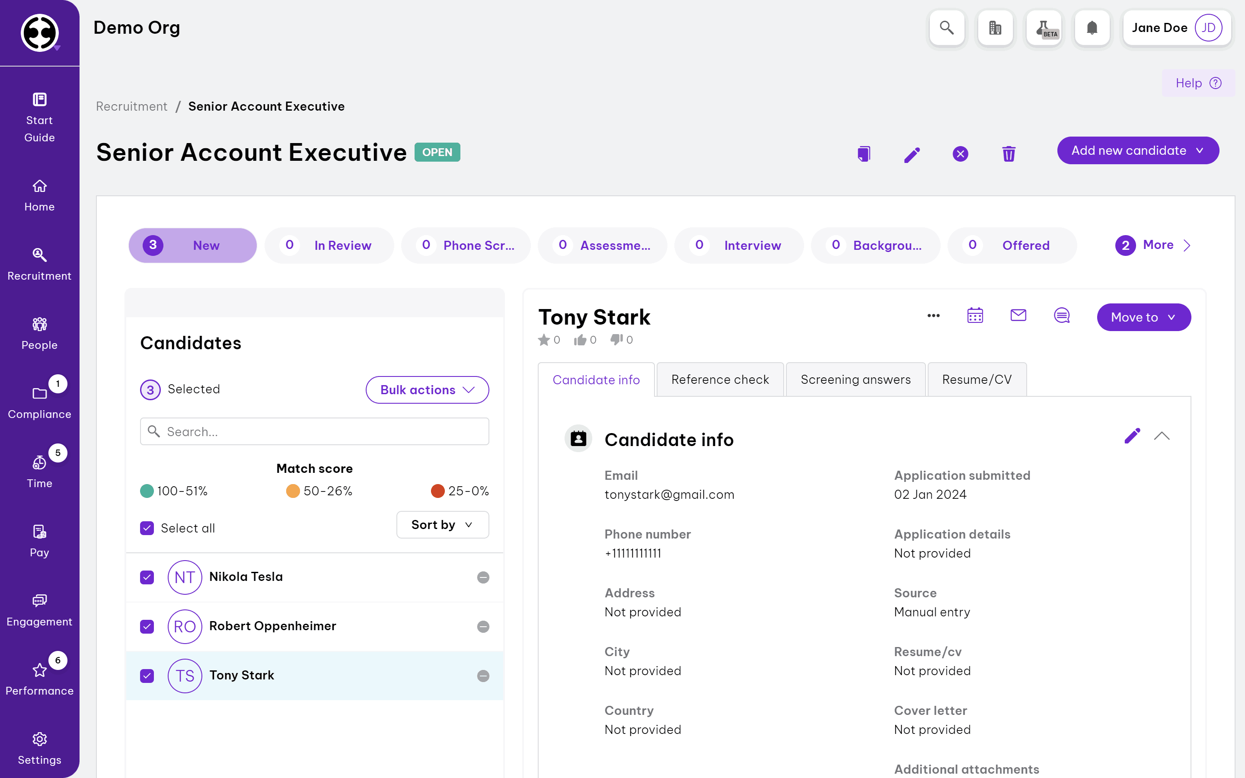Click the delete job trash icon
The width and height of the screenshot is (1245, 778).
(x=1009, y=154)
